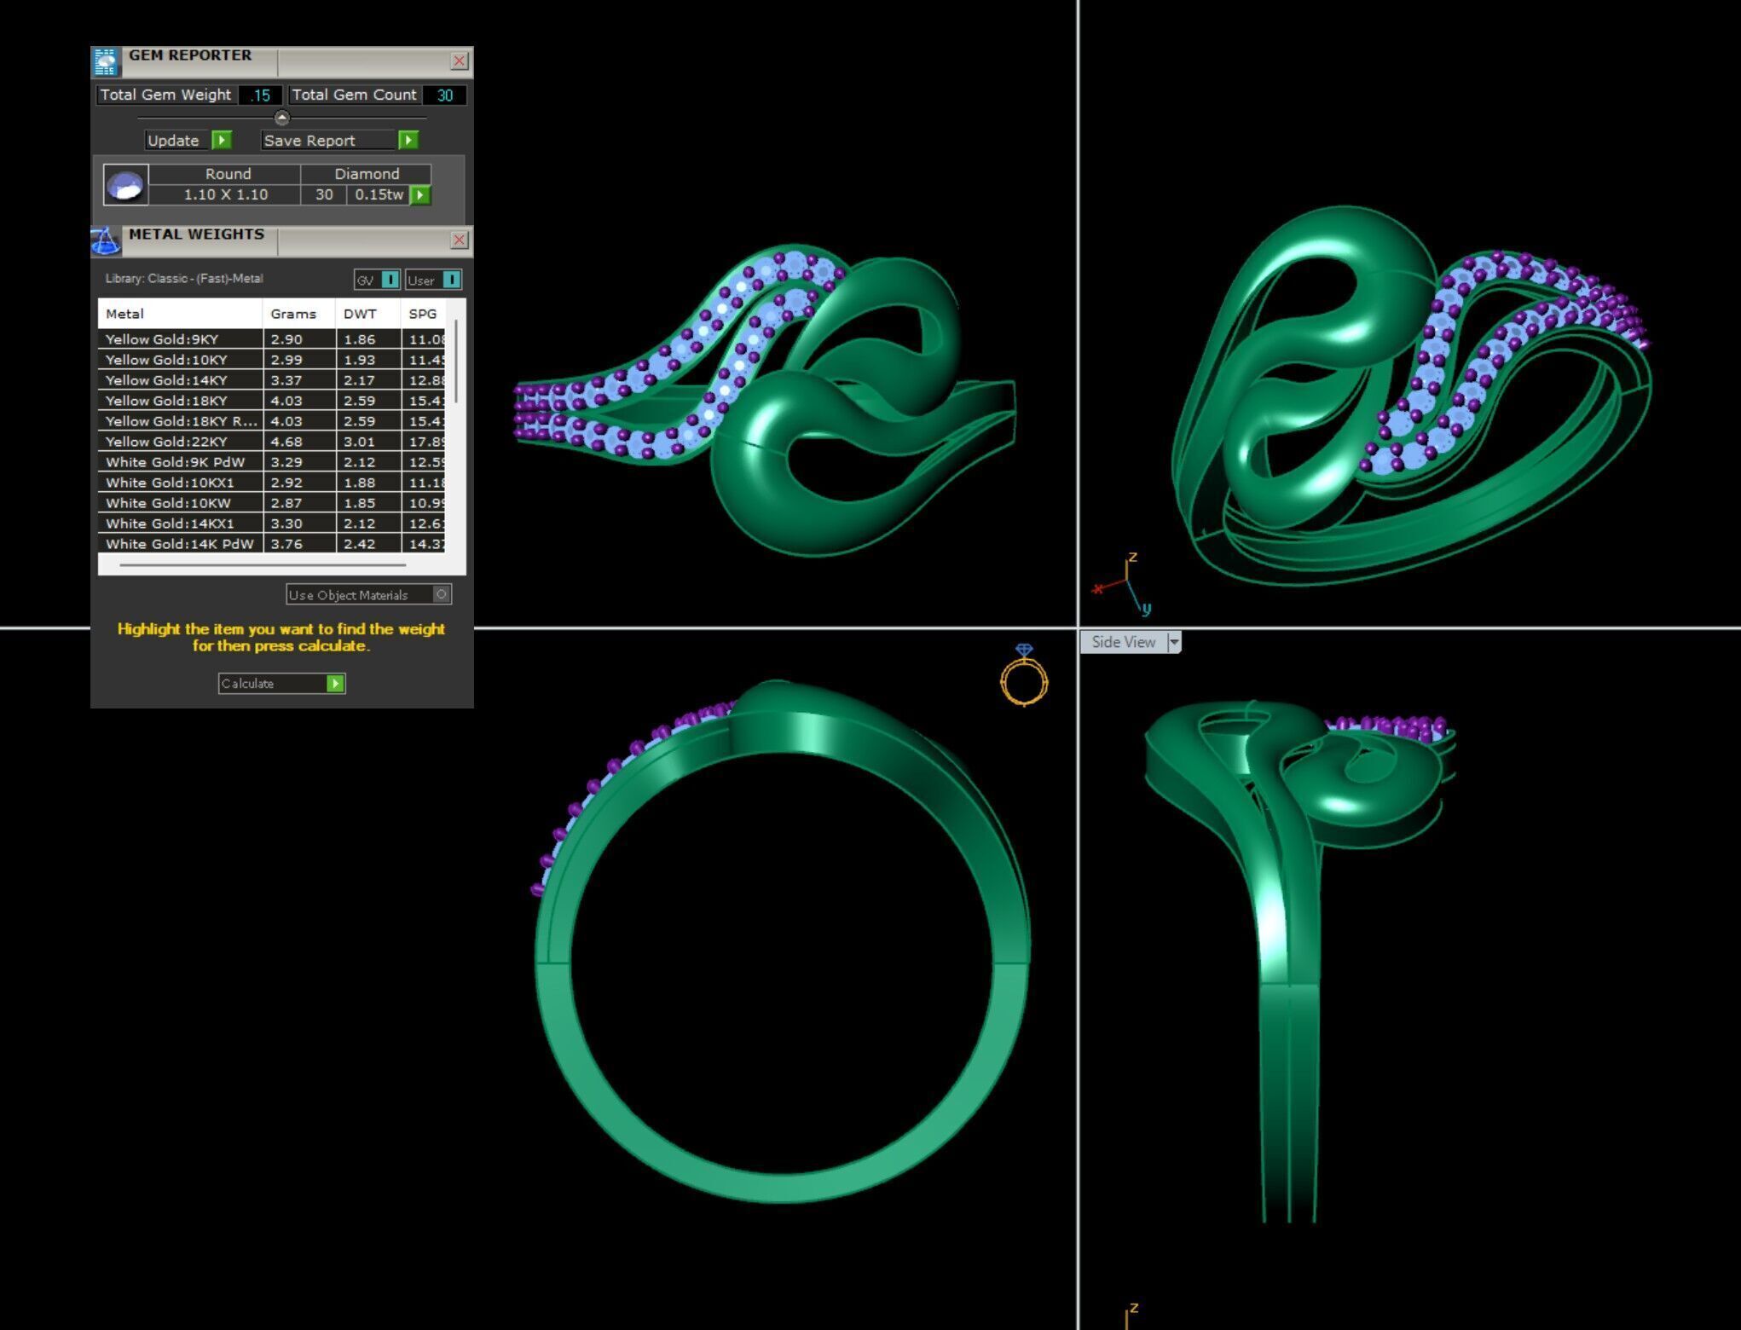Select White Gold:9K PdW row
1741x1330 pixels.
click(271, 461)
